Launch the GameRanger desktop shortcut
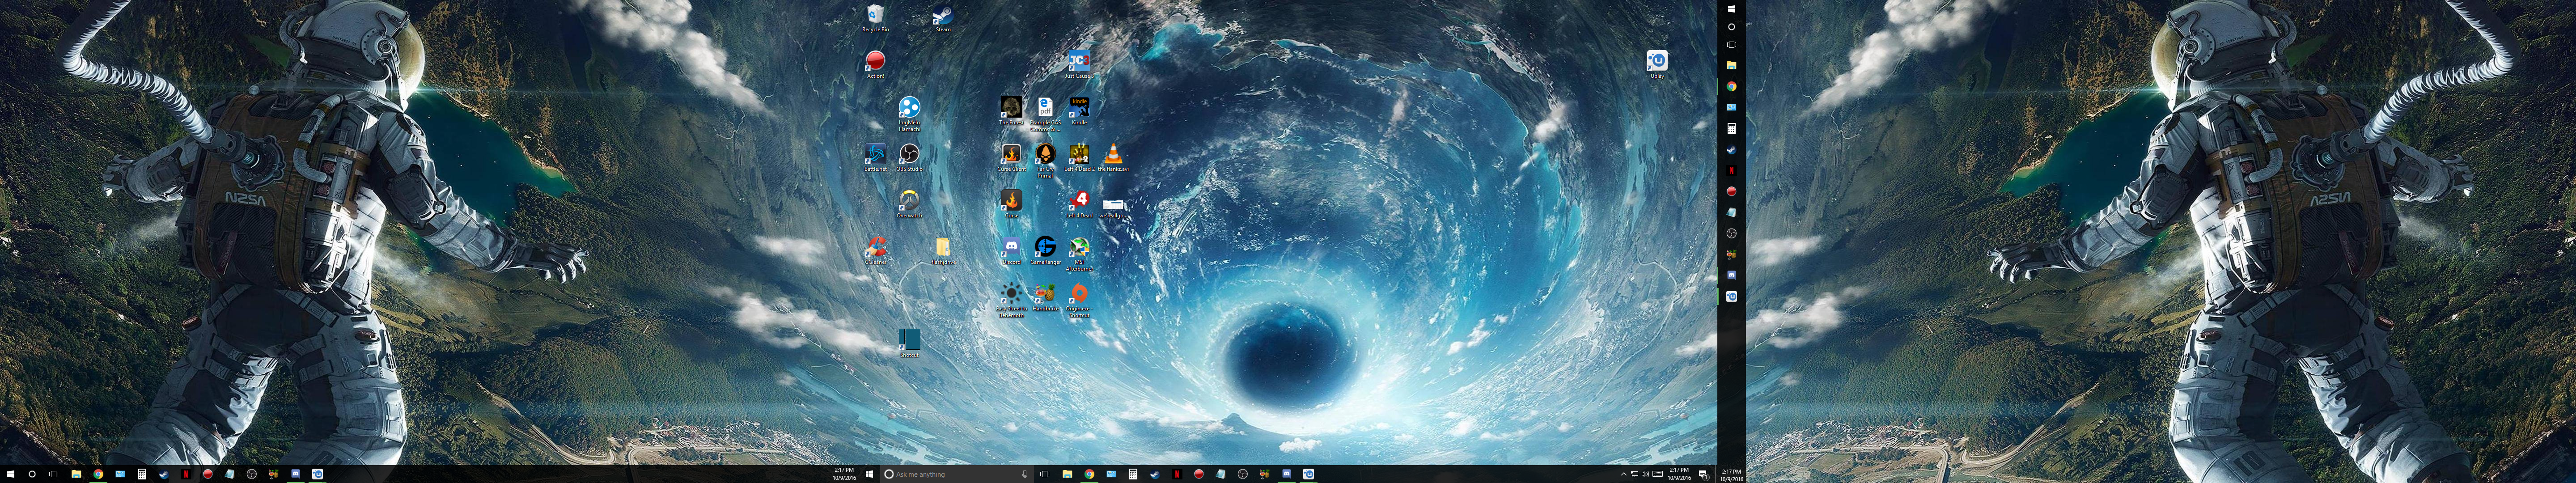The width and height of the screenshot is (2576, 483). click(x=1045, y=249)
